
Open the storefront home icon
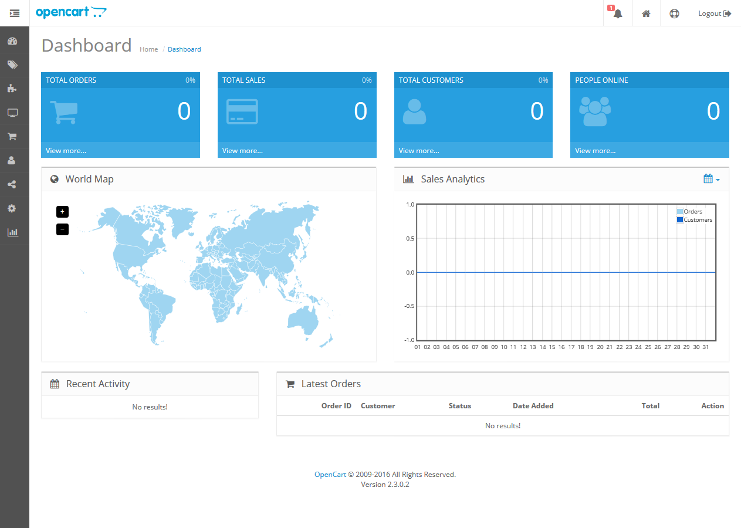pos(646,13)
